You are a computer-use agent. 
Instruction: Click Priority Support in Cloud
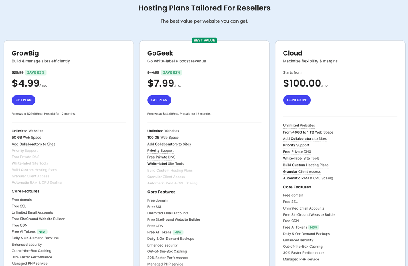click(296, 145)
